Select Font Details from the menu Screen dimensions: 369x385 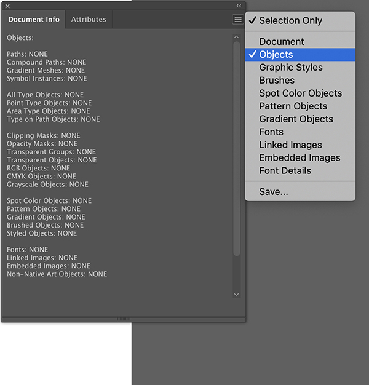tap(285, 171)
